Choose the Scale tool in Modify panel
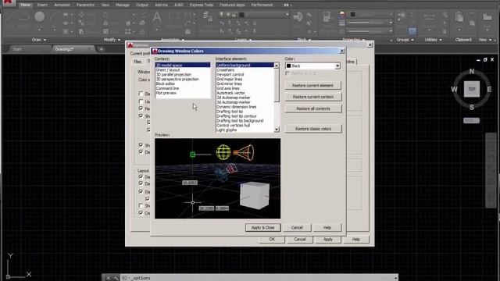Viewport: 500px width, 281px height. point(105,31)
